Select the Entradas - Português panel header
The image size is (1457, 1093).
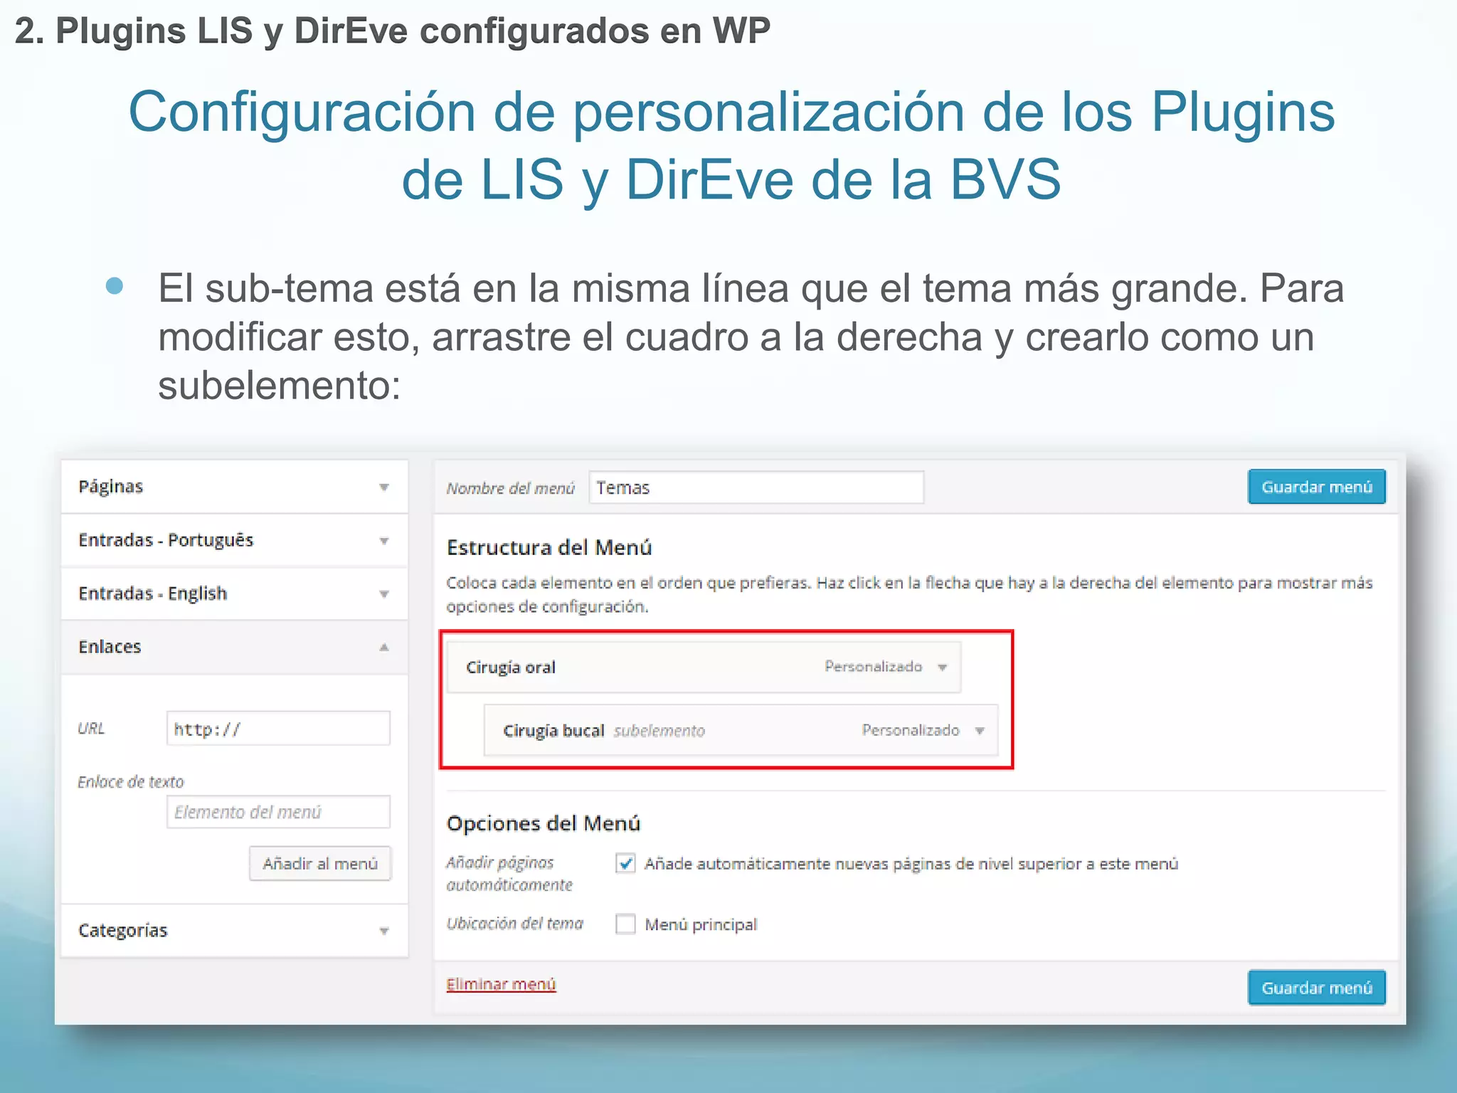[x=235, y=540]
